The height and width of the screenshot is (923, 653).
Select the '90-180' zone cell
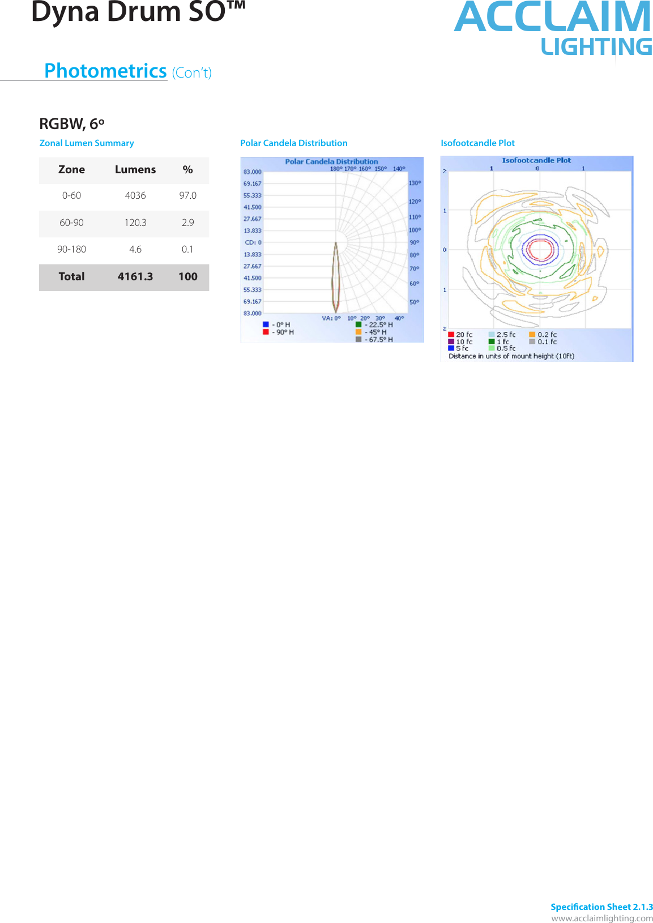71,250
